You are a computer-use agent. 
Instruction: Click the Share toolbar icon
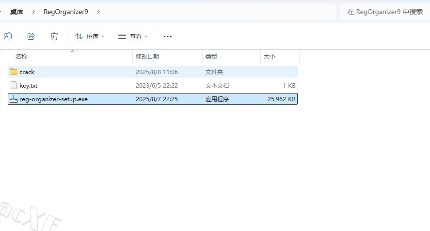click(31, 36)
